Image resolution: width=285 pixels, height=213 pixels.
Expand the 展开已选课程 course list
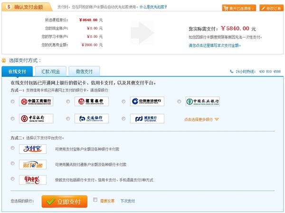click(239, 8)
